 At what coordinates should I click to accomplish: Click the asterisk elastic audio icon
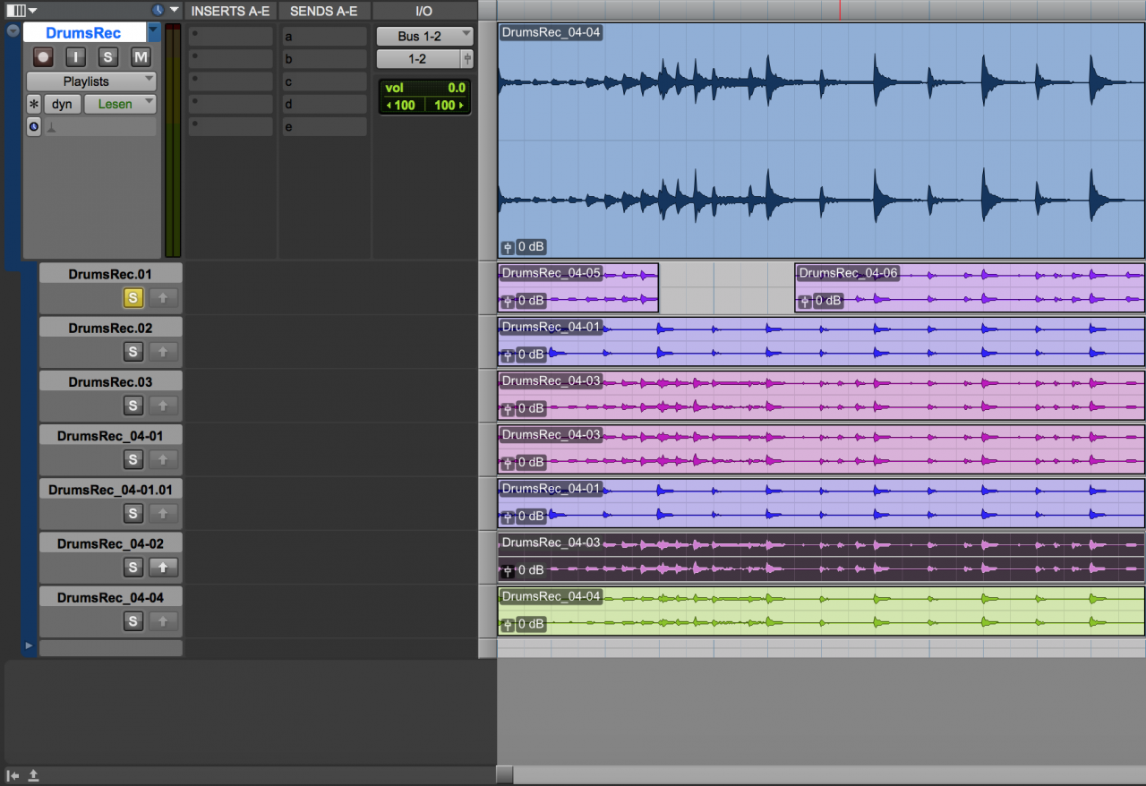[x=34, y=105]
